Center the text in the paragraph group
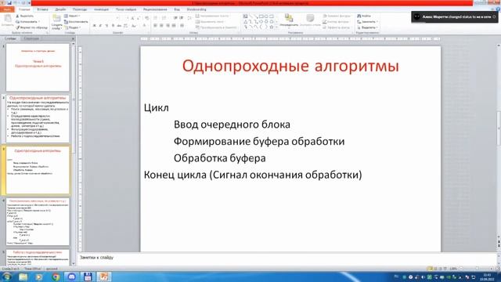 click(x=161, y=26)
